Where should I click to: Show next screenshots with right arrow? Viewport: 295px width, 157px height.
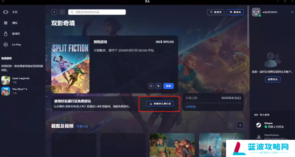pos(240,125)
